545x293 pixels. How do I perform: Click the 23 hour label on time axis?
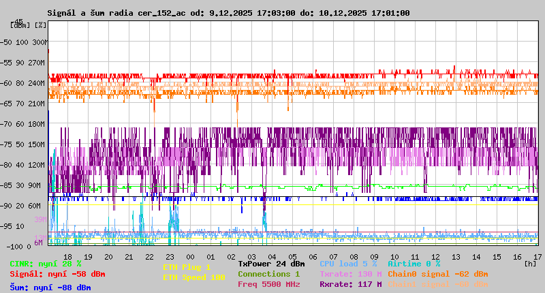pyautogui.click(x=170, y=256)
